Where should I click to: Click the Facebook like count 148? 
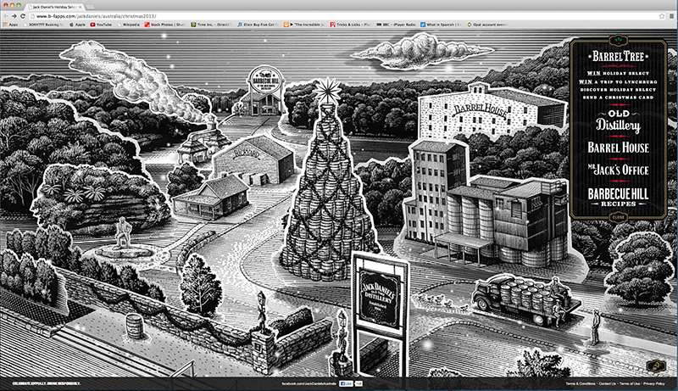(x=358, y=383)
